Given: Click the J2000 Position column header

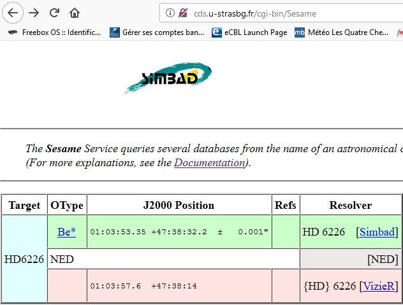Looking at the screenshot, I should [x=179, y=205].
